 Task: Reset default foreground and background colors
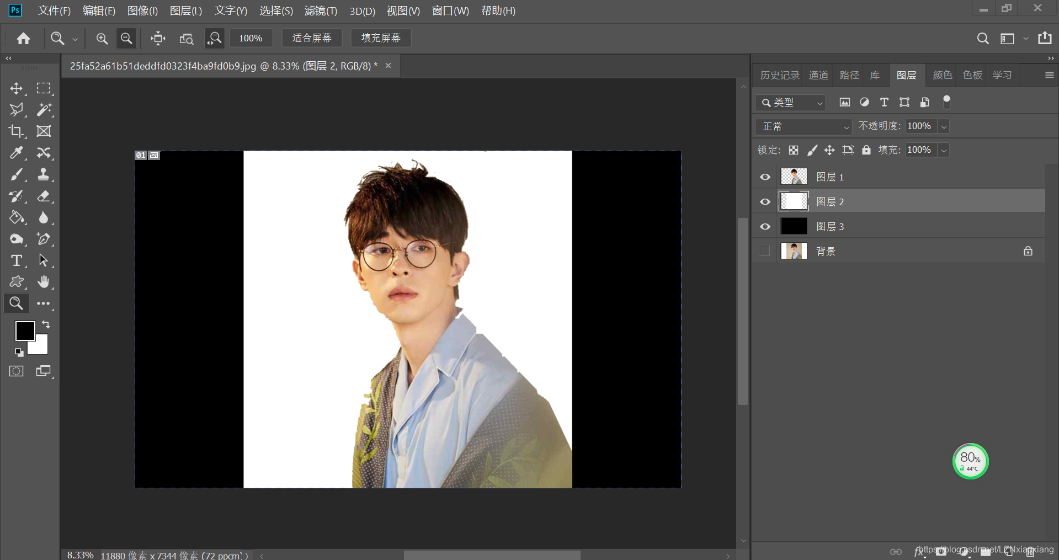coord(19,353)
